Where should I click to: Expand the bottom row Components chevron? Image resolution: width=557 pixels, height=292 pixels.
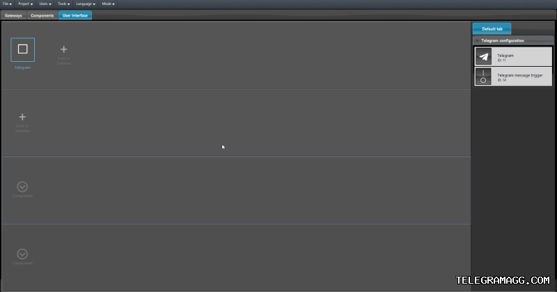pyautogui.click(x=22, y=254)
